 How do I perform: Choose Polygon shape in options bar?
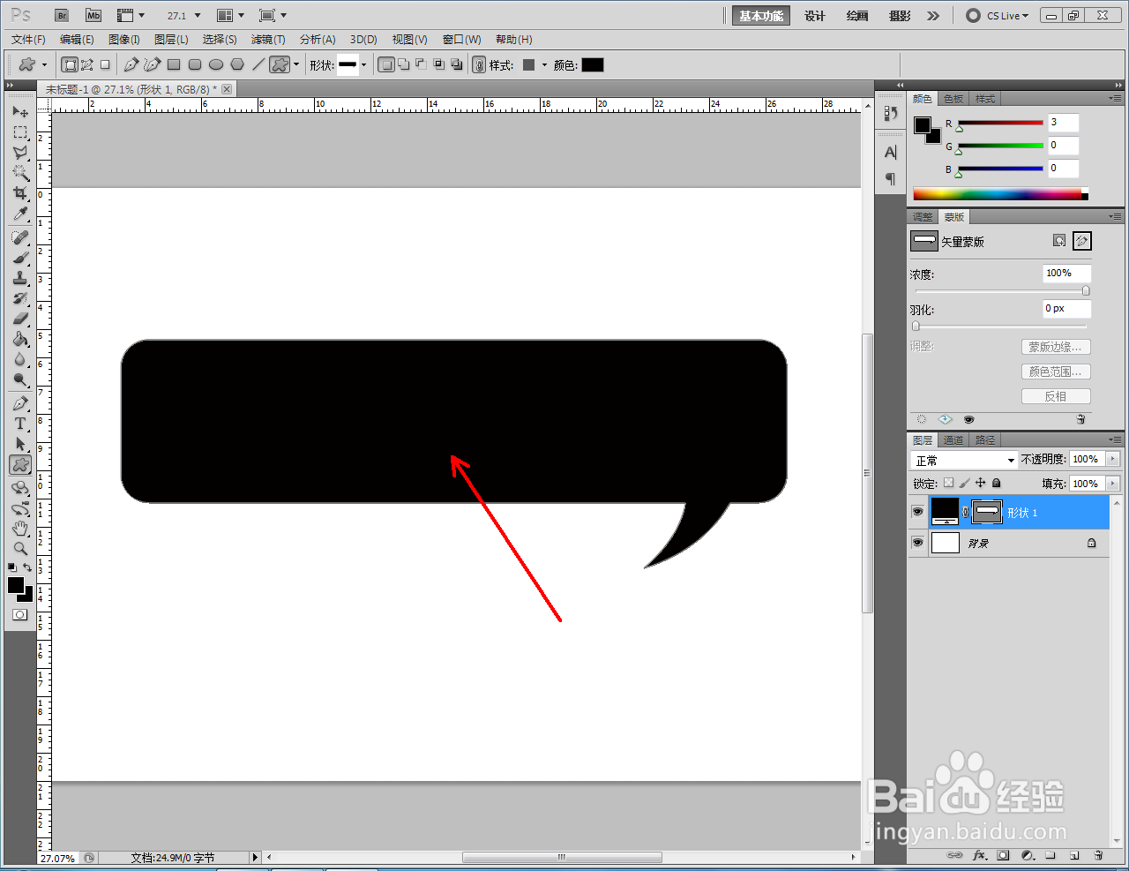237,64
